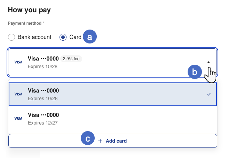Viewport: 228px width, 160px height.
Task: Click the "Bank account" label text
Action: pyautogui.click(x=34, y=37)
